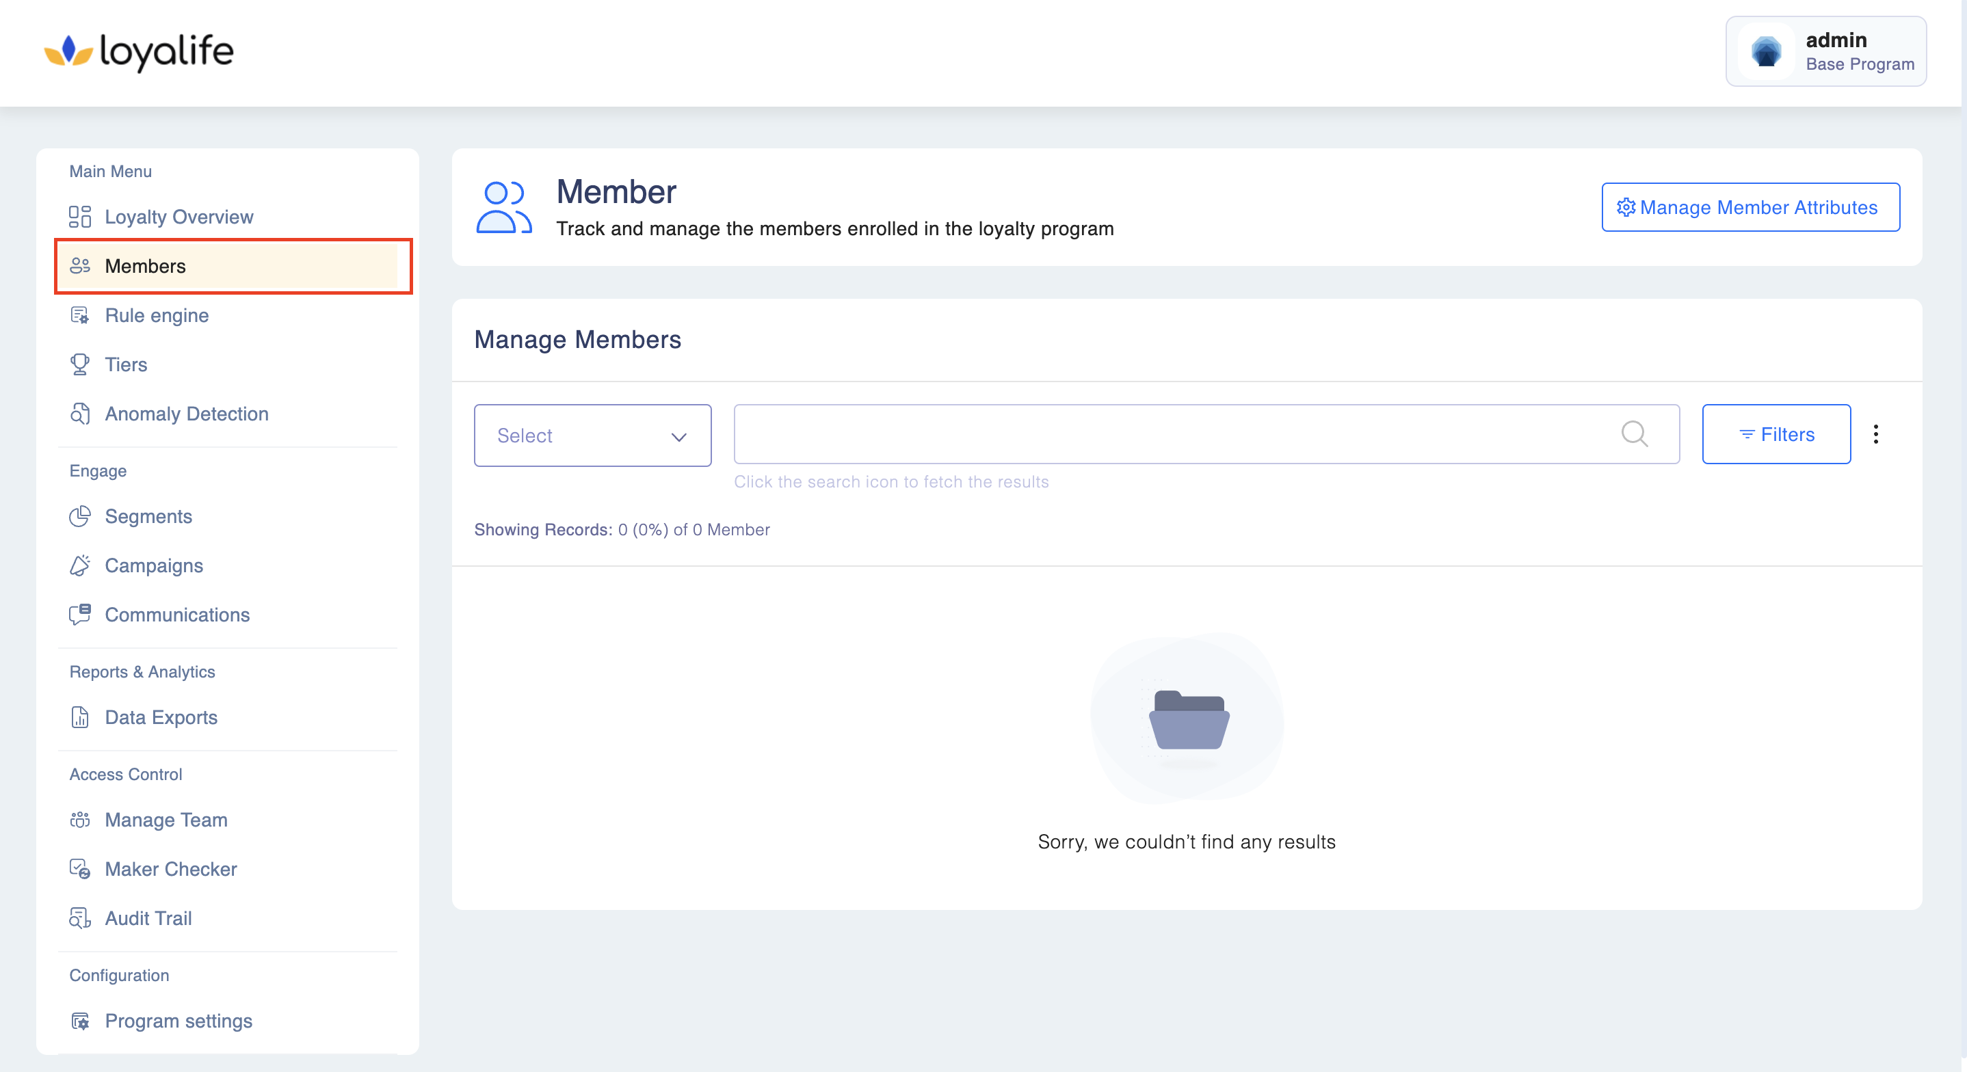Image resolution: width=1967 pixels, height=1072 pixels.
Task: Click the Tiers trophy icon
Action: tap(79, 364)
